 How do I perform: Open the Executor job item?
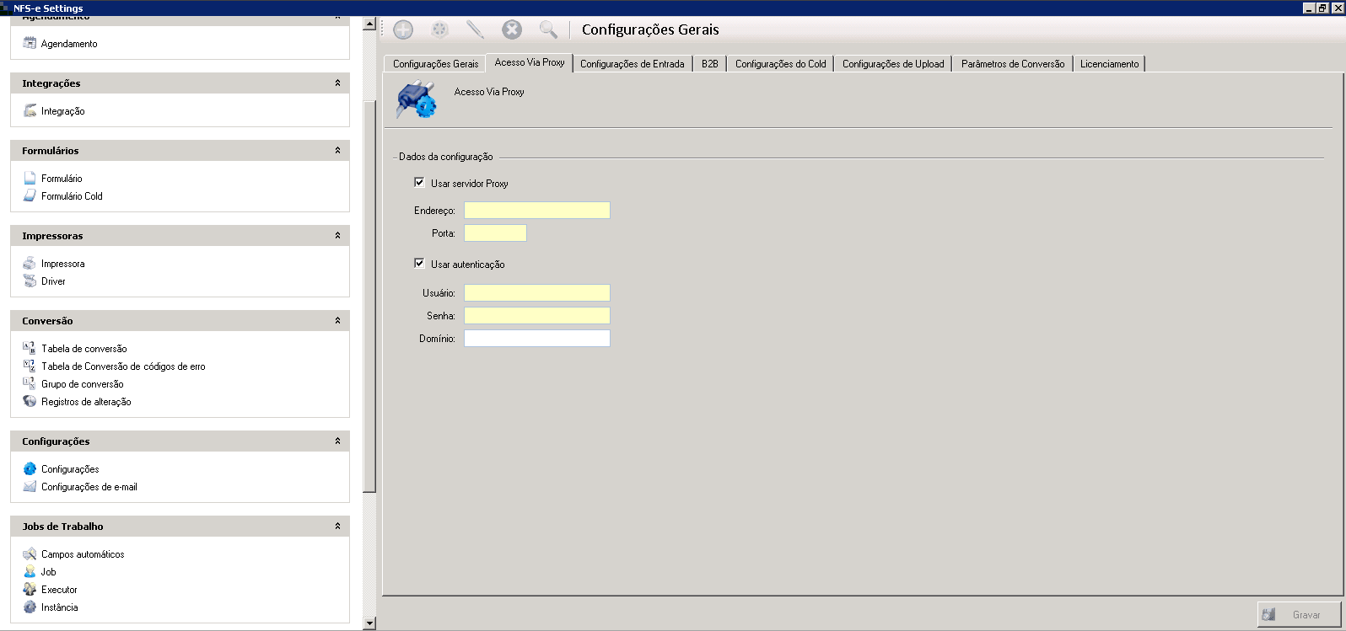(59, 590)
